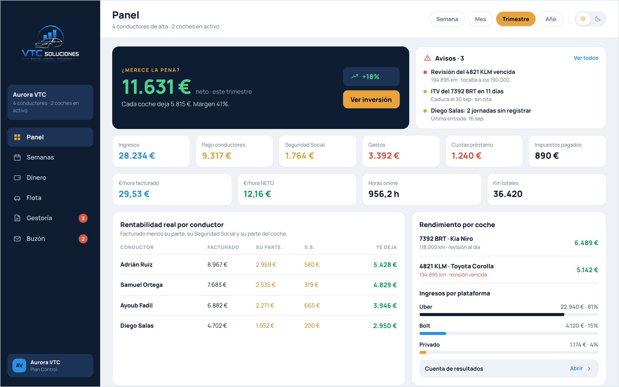Image resolution: width=619 pixels, height=387 pixels.
Task: Select Diego Salas in the conductor table
Action: (259, 326)
